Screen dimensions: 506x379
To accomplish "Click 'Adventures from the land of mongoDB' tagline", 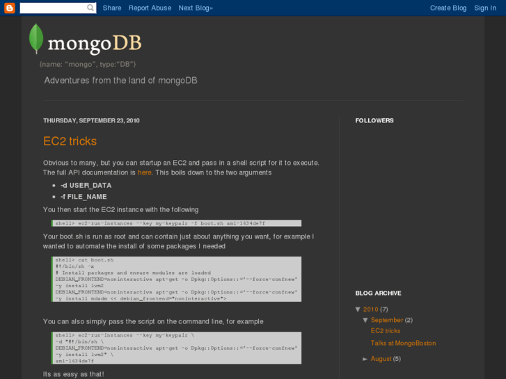I will 120,80.
